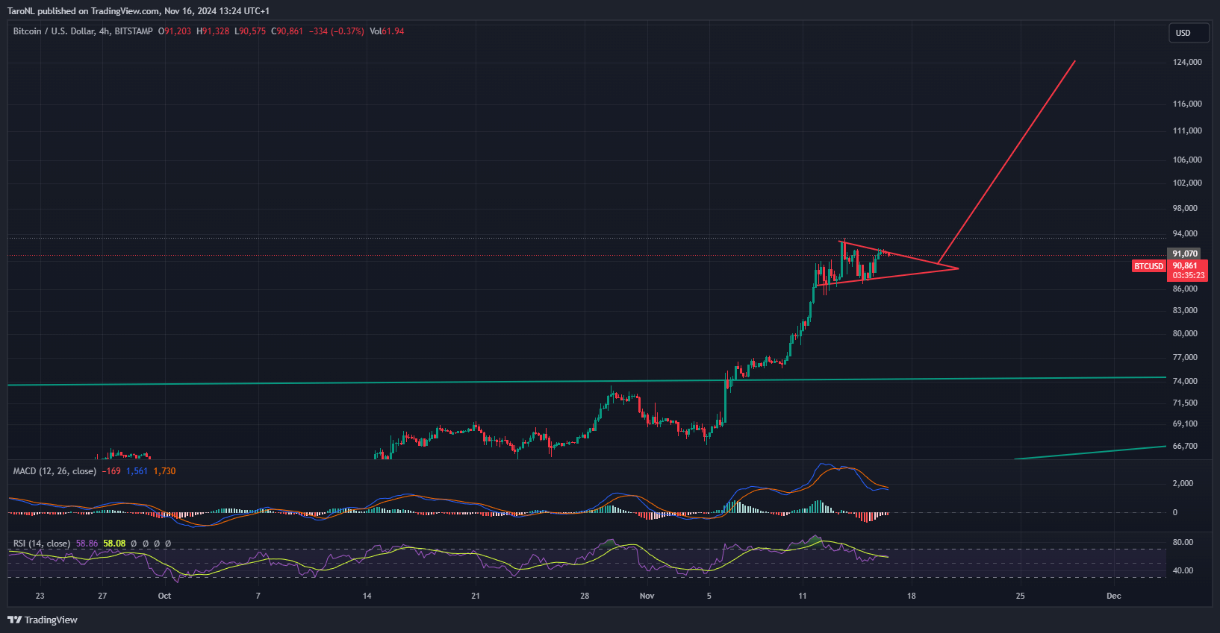Click the MACD line value 1,561
Screen dimensions: 1220x633
(x=137, y=471)
